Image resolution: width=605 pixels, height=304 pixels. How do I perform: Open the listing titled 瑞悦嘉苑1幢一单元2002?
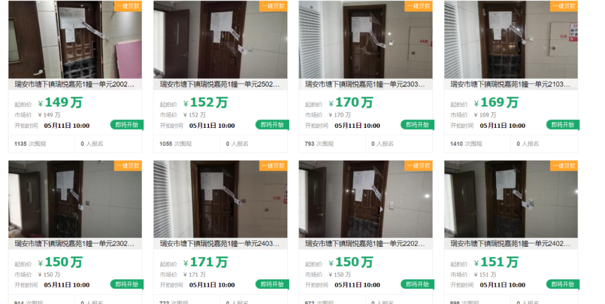pyautogui.click(x=75, y=84)
